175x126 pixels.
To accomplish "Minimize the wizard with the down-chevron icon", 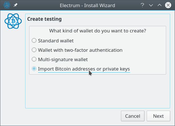I will [151, 5].
